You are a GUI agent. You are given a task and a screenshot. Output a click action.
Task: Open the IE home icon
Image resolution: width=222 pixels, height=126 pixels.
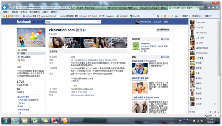(209, 8)
